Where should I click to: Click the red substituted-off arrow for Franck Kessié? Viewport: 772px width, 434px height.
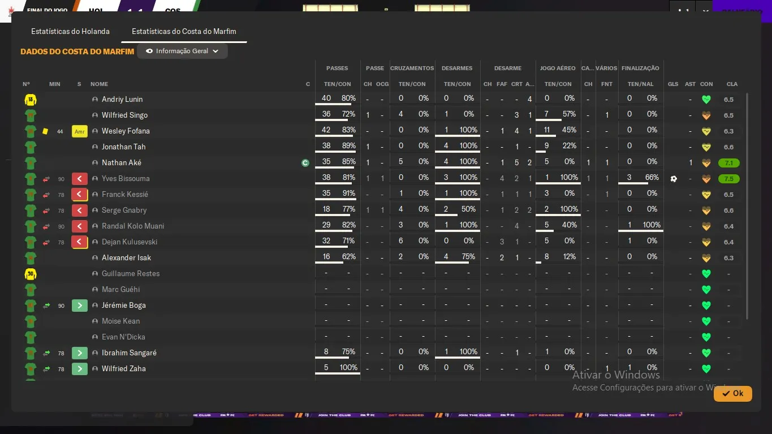80,195
